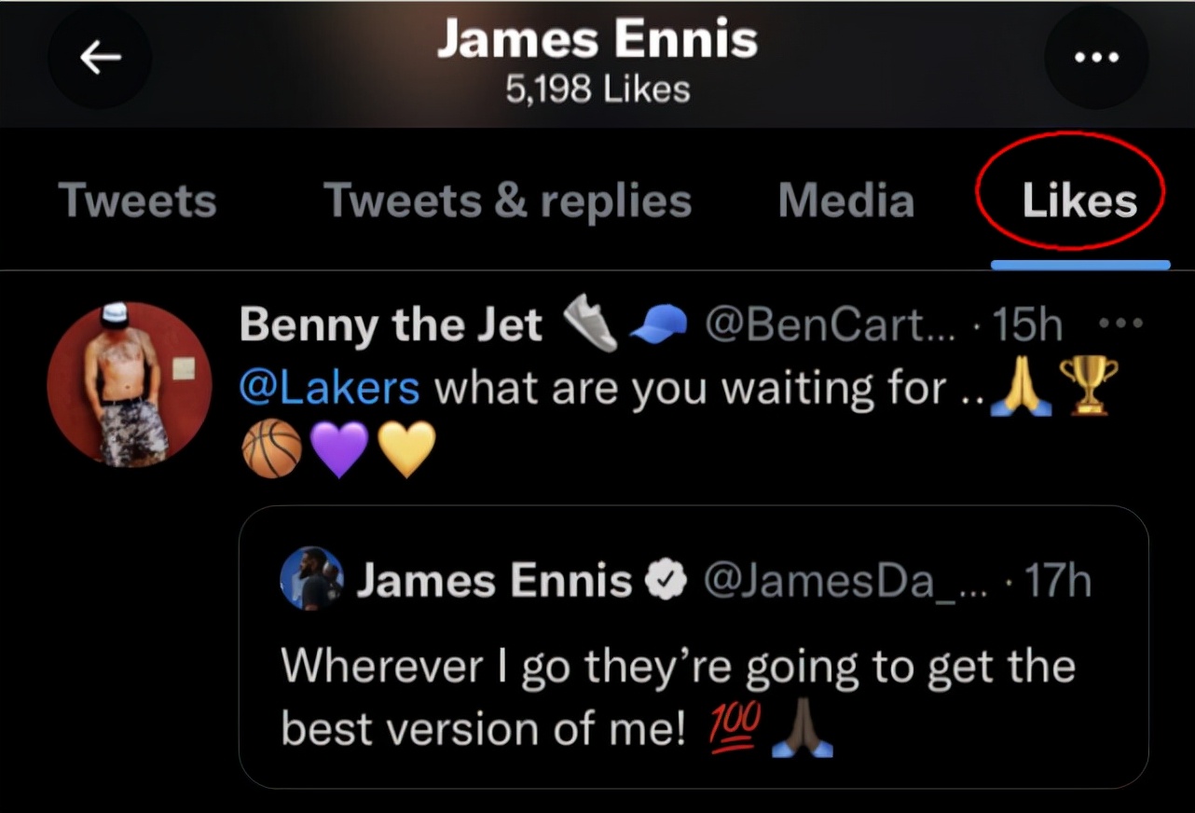
Task: Click the purple heart emoji
Action: (x=339, y=448)
